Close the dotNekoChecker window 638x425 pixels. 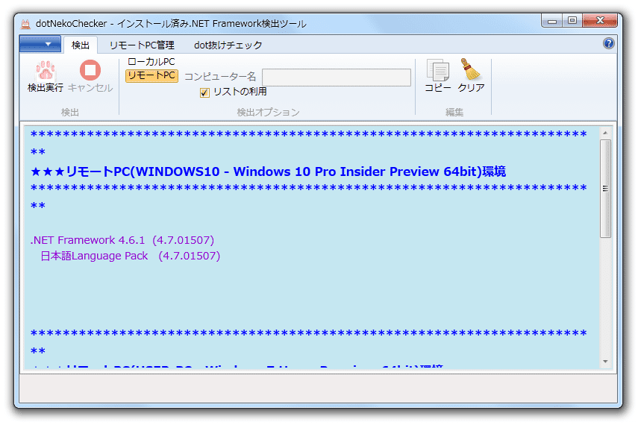click(600, 20)
